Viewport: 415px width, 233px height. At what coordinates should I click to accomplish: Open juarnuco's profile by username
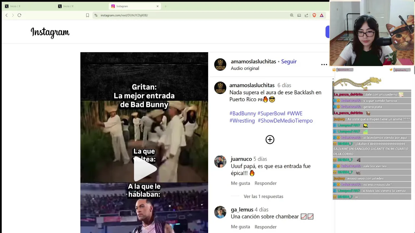point(241,159)
